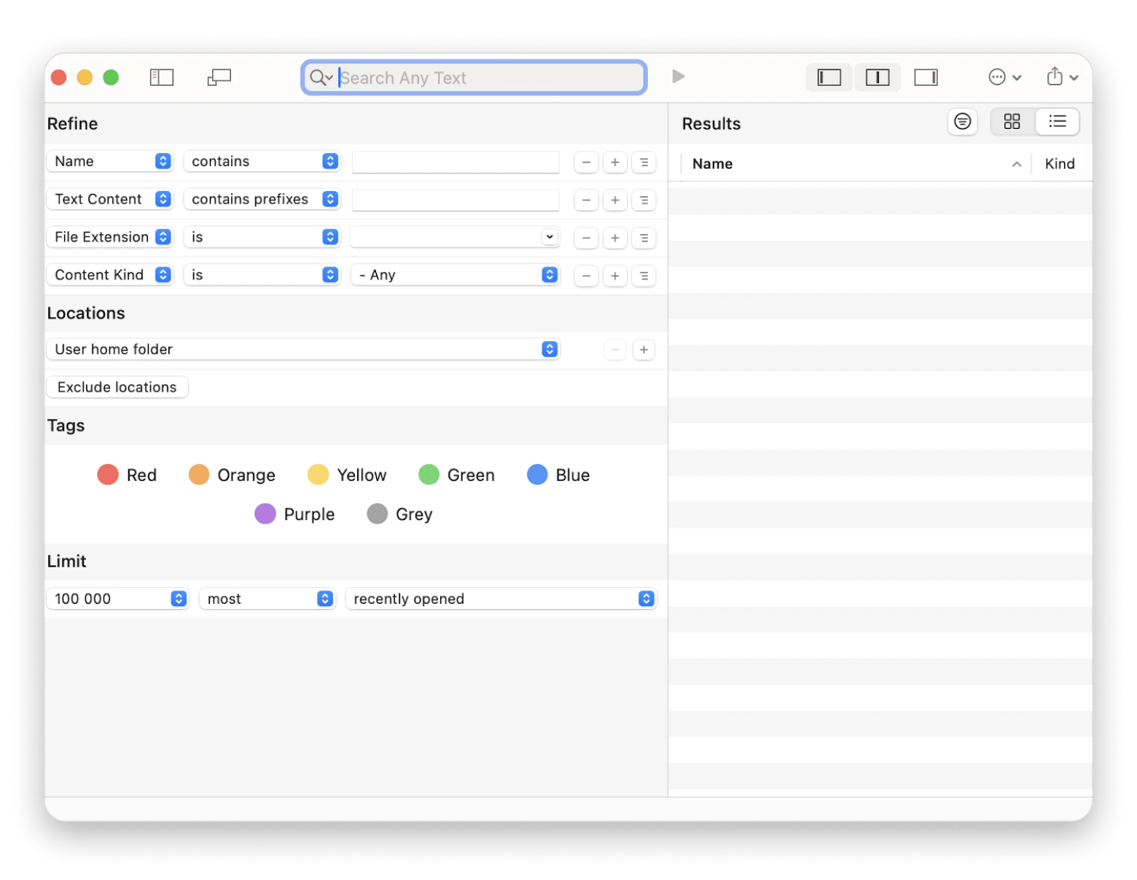The width and height of the screenshot is (1137, 880).
Task: Switch results to list view
Action: 1057,122
